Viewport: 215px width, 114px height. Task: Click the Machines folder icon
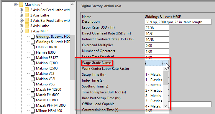pyautogui.click(x=21, y=5)
